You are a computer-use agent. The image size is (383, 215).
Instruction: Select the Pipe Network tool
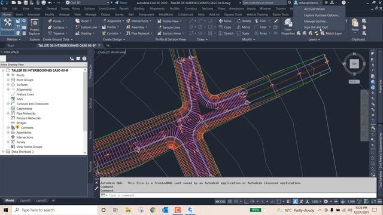pyautogui.click(x=139, y=33)
